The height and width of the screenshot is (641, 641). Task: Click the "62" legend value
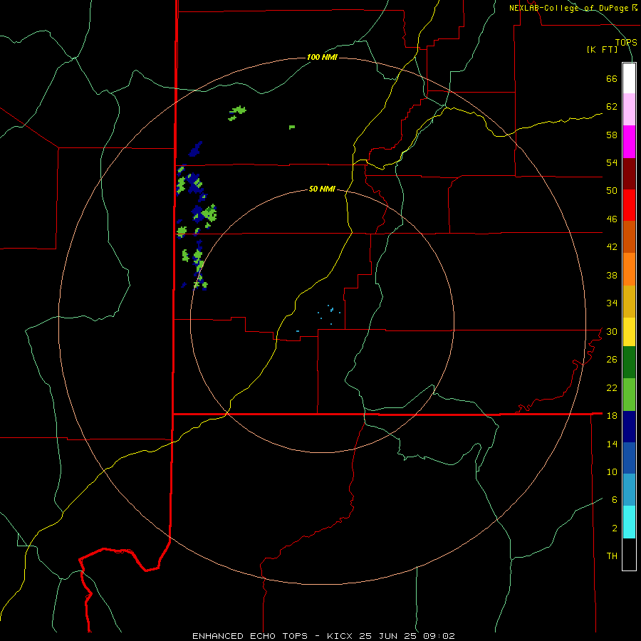pos(612,107)
